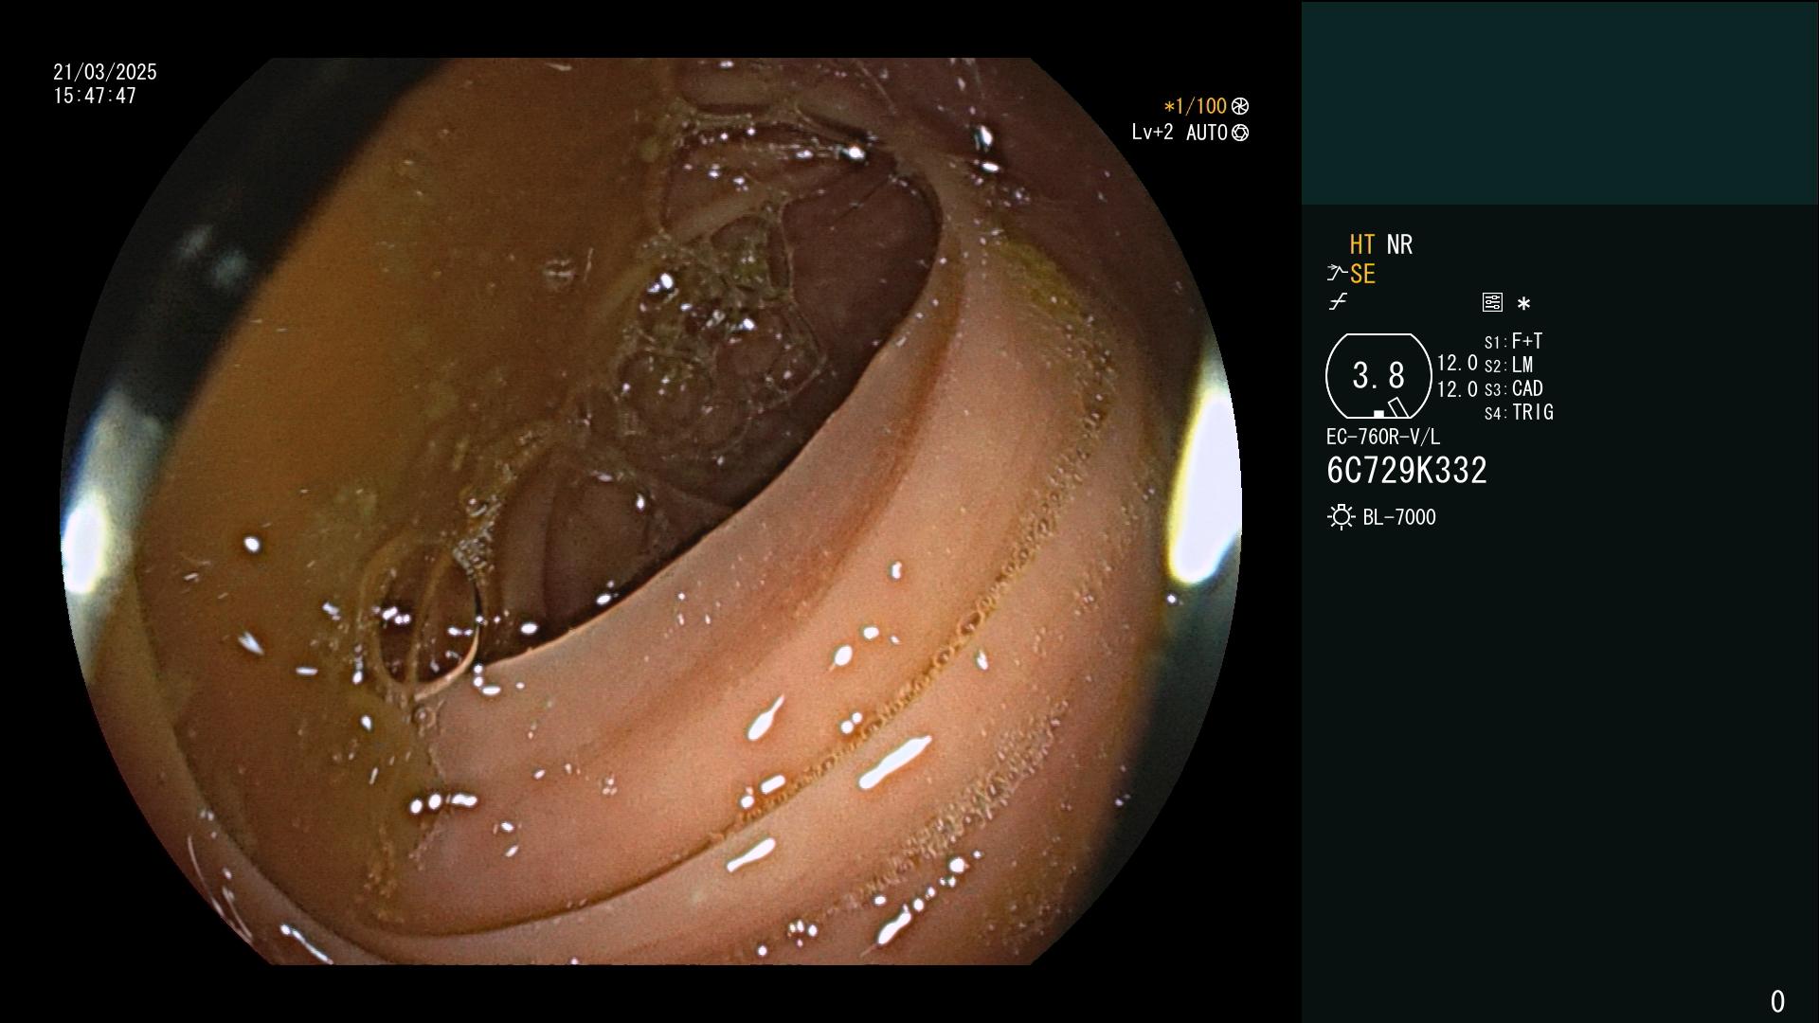Click the BL-7000 light source label

(1399, 517)
